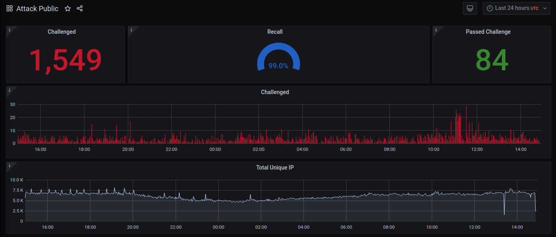Click the clock icon in the time picker
556x237 pixels.
tap(489, 8)
